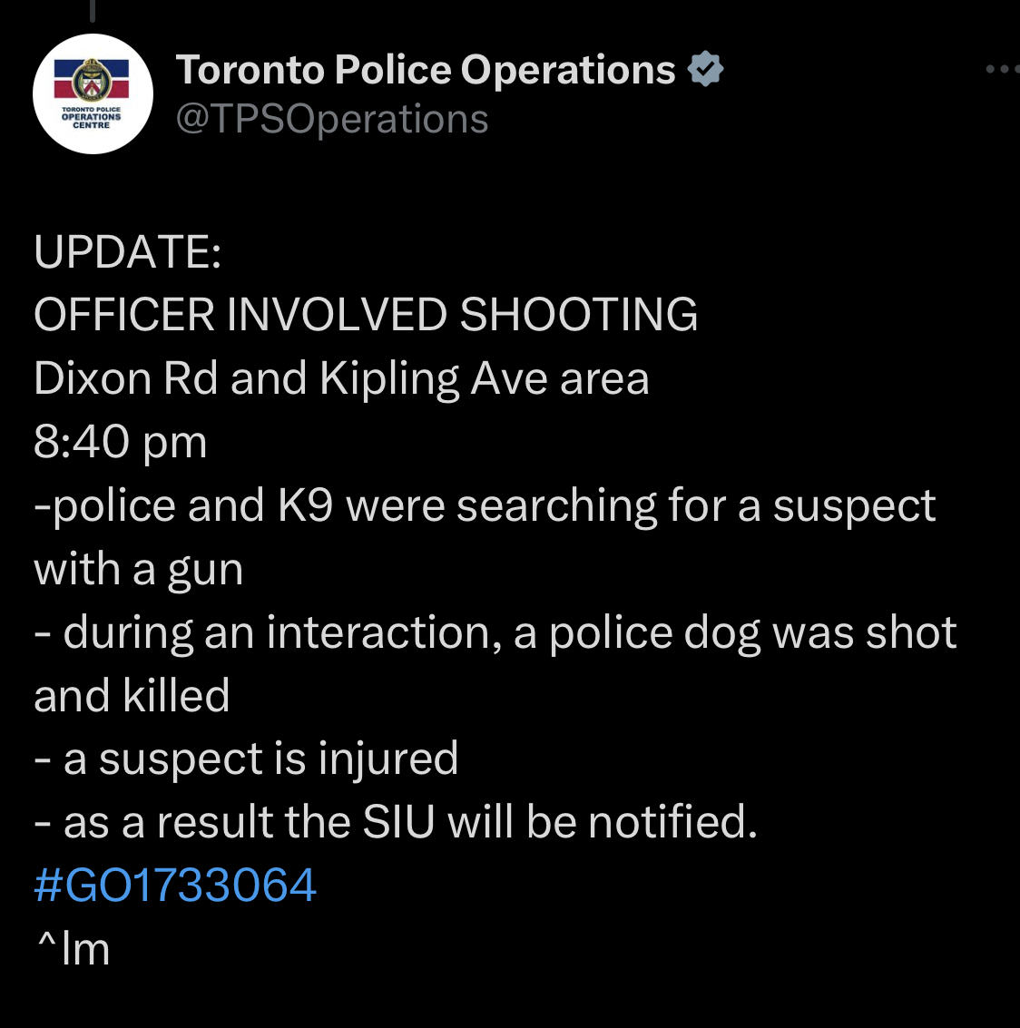Click the "OFFICER INVOLVED SHOOTING" headline text
Image resolution: width=1020 pixels, height=1028 pixels.
tap(366, 314)
